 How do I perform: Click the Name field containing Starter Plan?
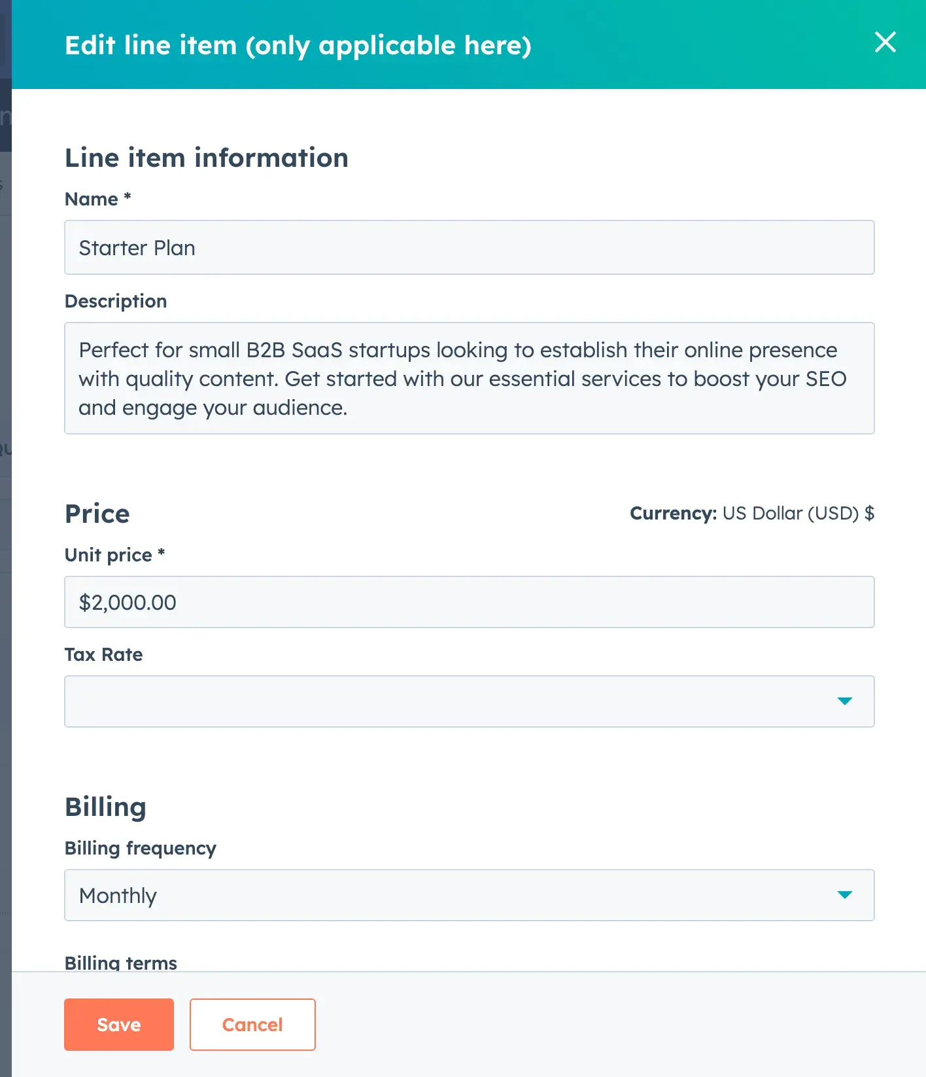469,248
